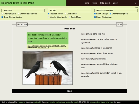Click the PREVIOUS button
This screenshot has height=104, width=139.
22,24
